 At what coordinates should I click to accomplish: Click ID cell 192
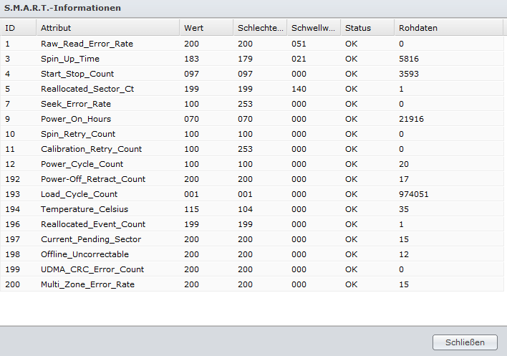coord(13,179)
